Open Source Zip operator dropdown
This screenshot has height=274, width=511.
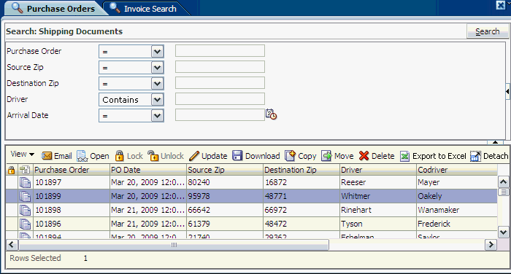coord(157,68)
